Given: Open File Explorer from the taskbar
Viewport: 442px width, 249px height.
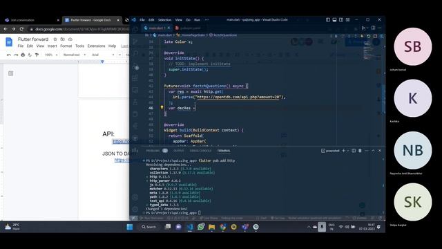Looking at the screenshot, I should pyautogui.click(x=212, y=227).
